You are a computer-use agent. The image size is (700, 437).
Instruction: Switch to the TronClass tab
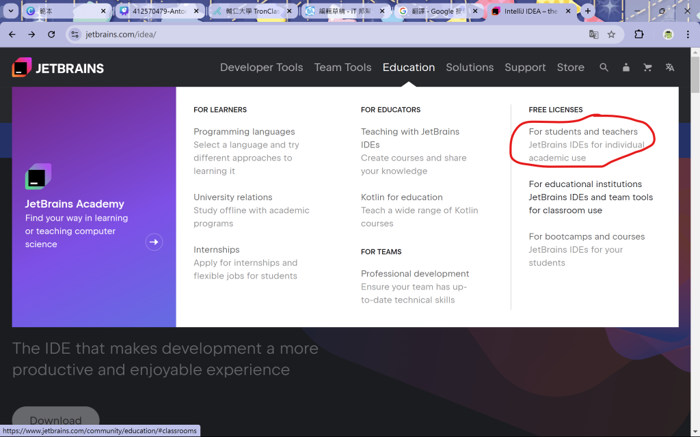tap(253, 11)
